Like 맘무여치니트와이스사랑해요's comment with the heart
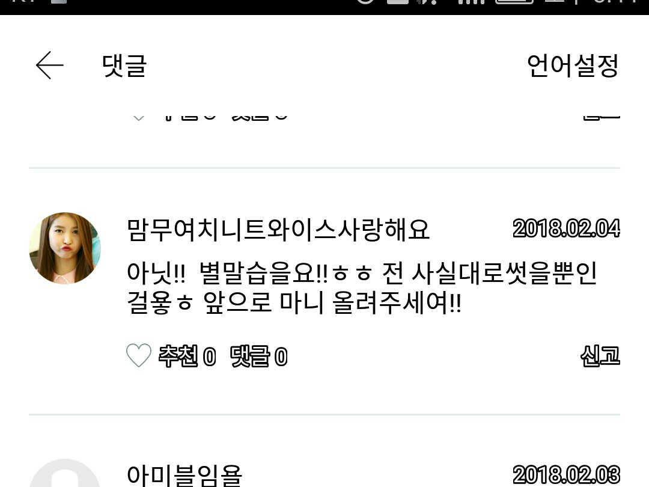The width and height of the screenshot is (649, 487). (139, 356)
